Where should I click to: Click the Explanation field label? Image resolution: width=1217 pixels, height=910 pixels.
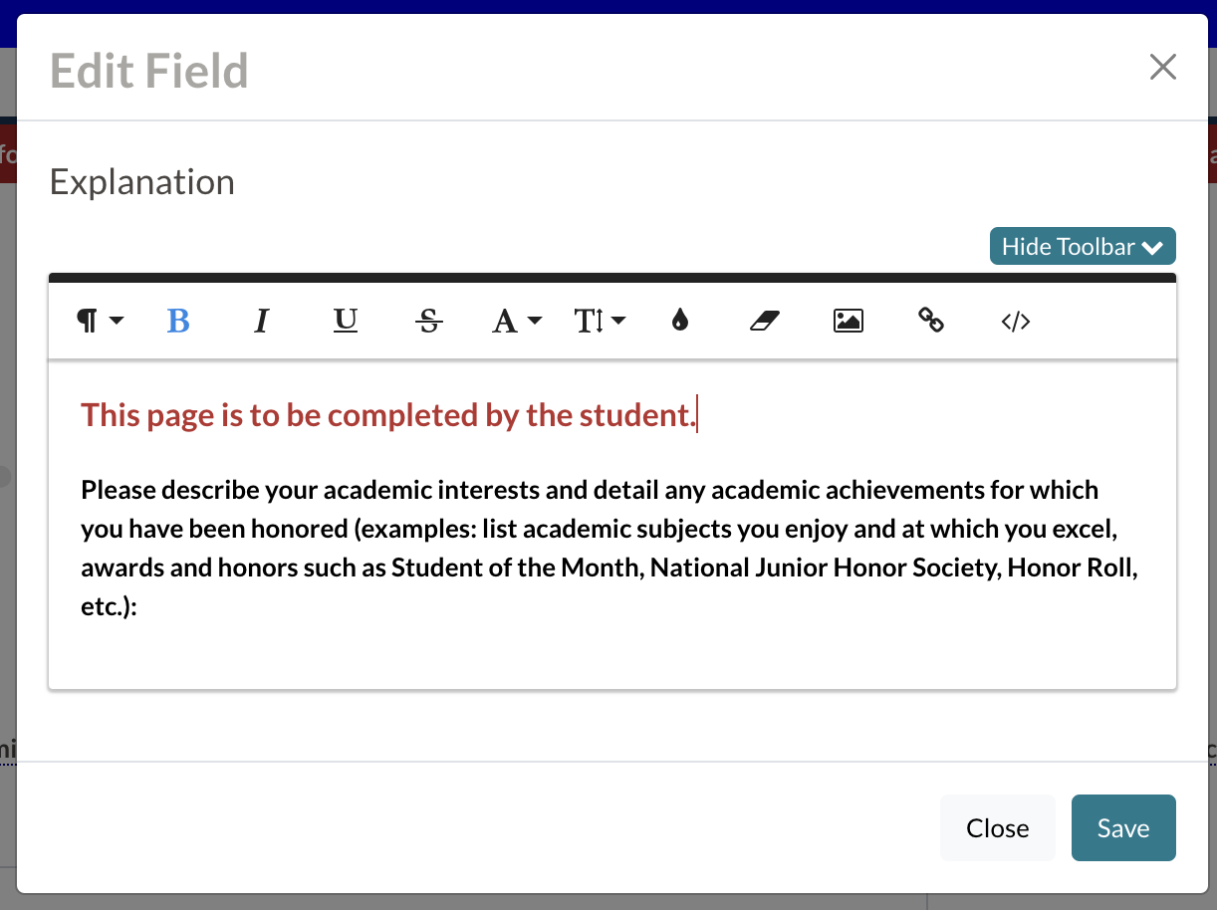point(141,181)
